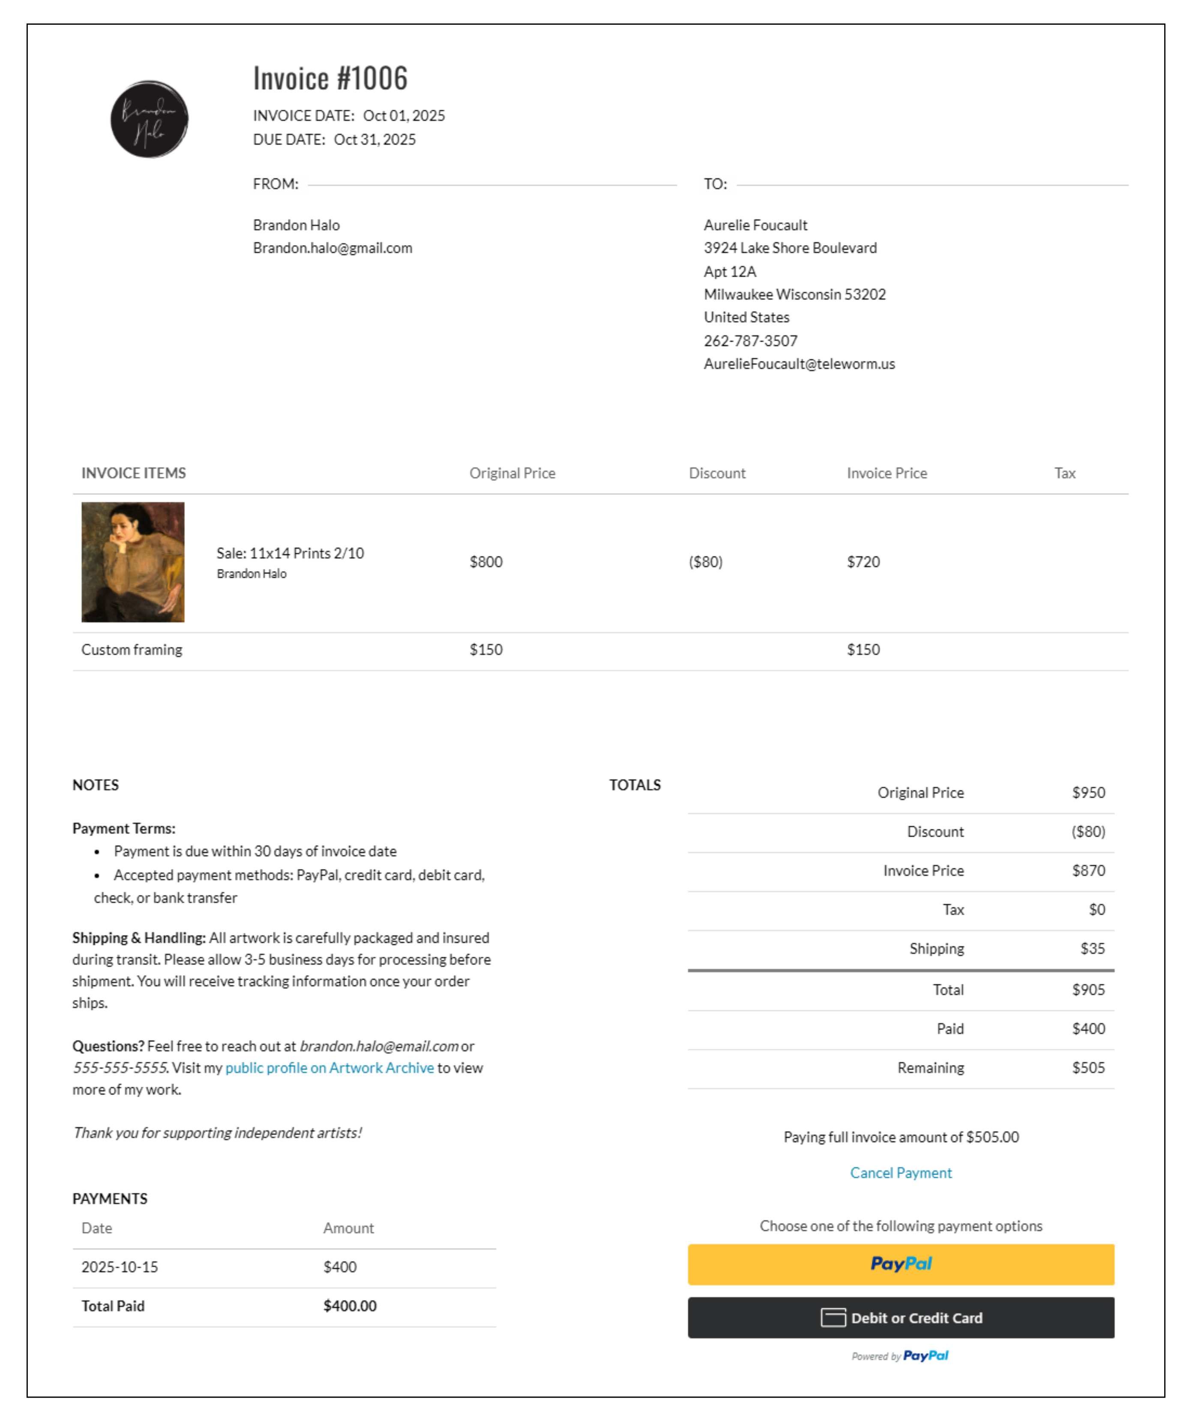Click the Remaining $505 total row
The image size is (1195, 1423).
pyautogui.click(x=901, y=1069)
